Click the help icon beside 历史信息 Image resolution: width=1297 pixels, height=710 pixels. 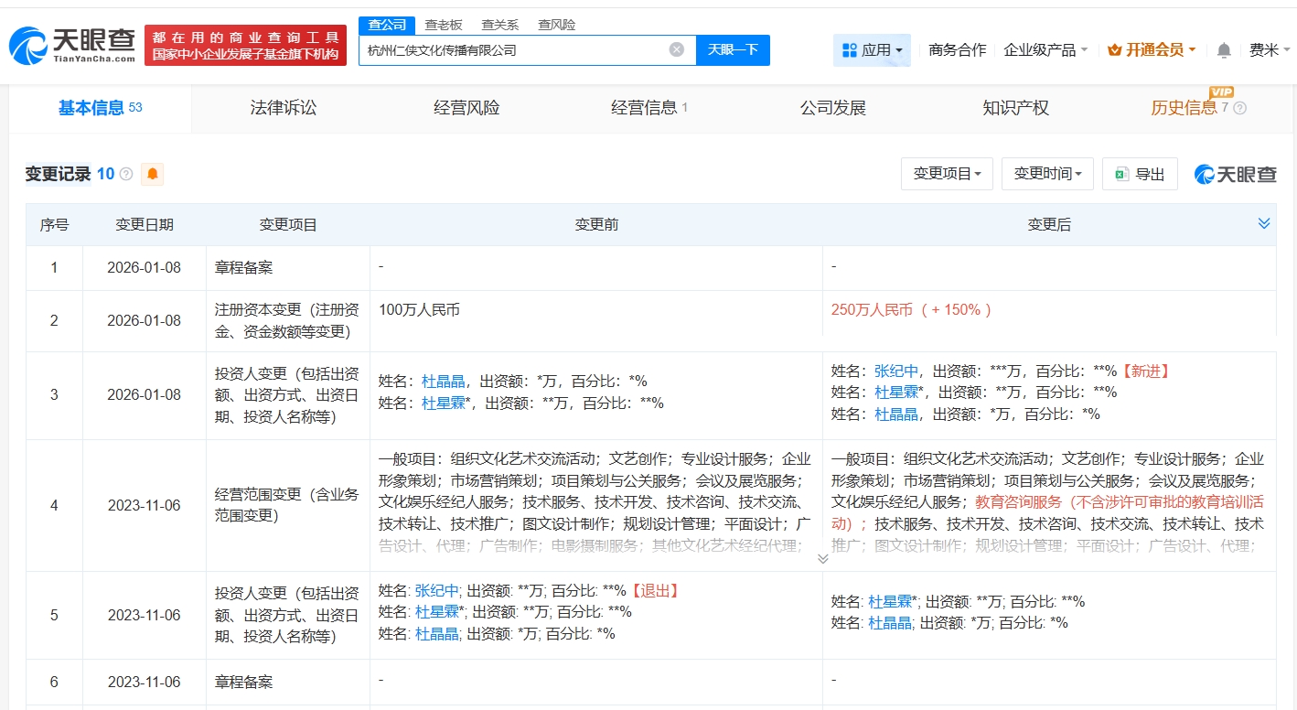coord(1240,108)
